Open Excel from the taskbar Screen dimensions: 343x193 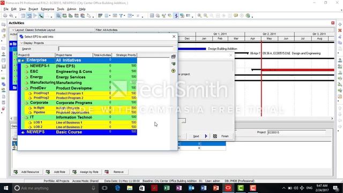coord(167,188)
